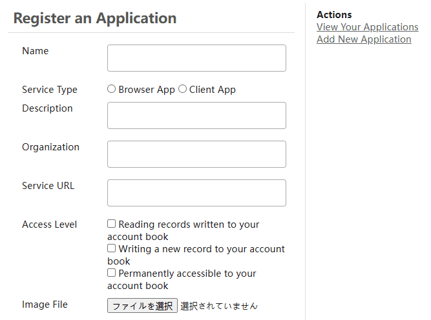Click the 選択されていません file status text
The height and width of the screenshot is (320, 431).
click(x=218, y=306)
